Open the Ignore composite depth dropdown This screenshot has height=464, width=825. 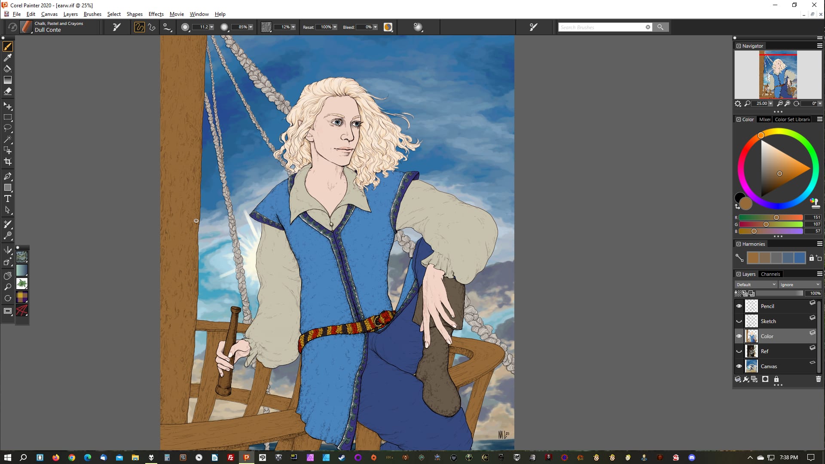point(800,284)
